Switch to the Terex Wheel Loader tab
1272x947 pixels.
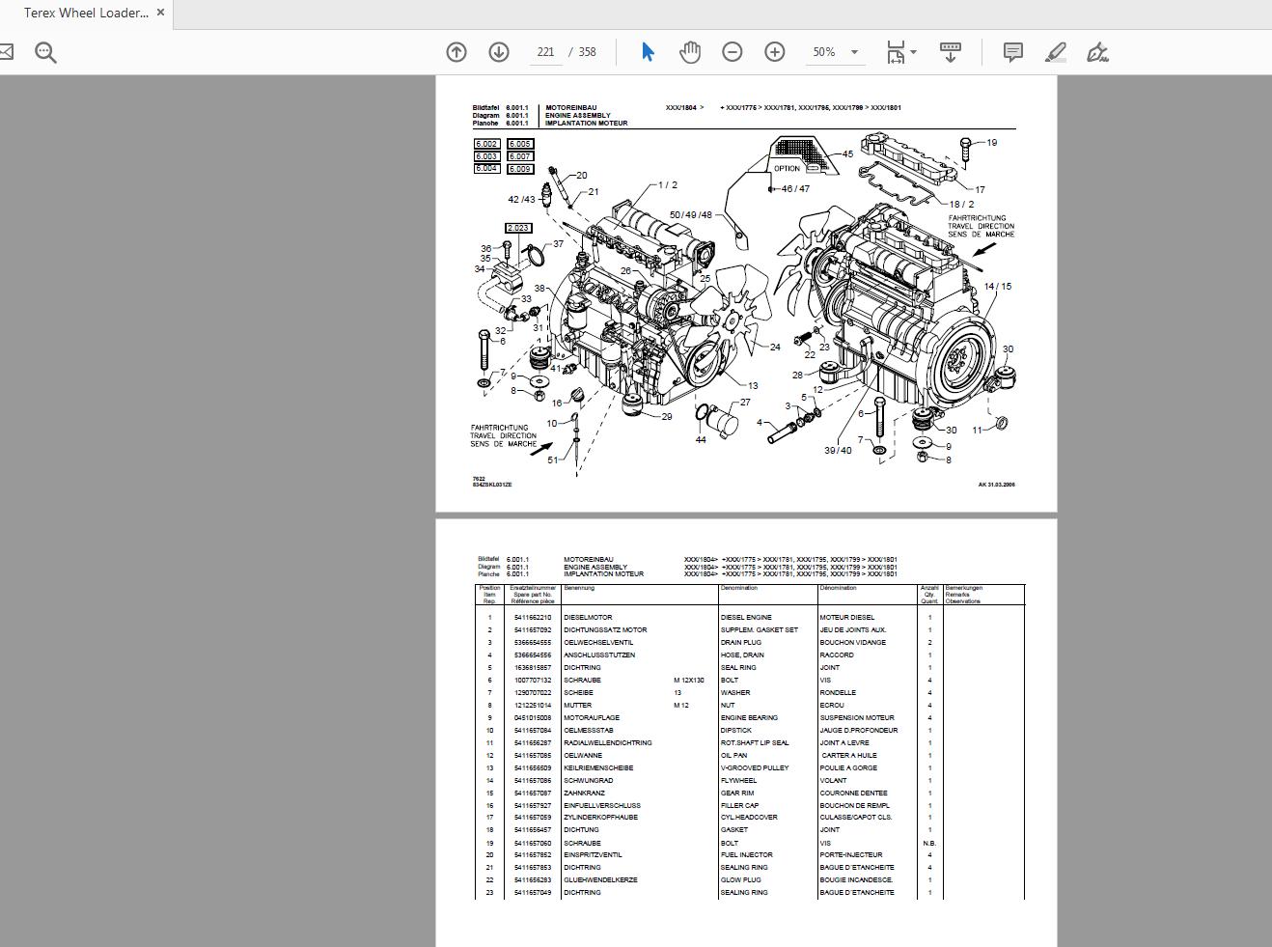[x=87, y=14]
